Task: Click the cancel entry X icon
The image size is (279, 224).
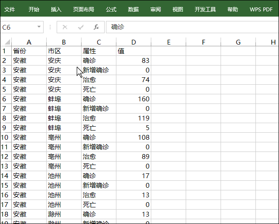Action: point(65,27)
